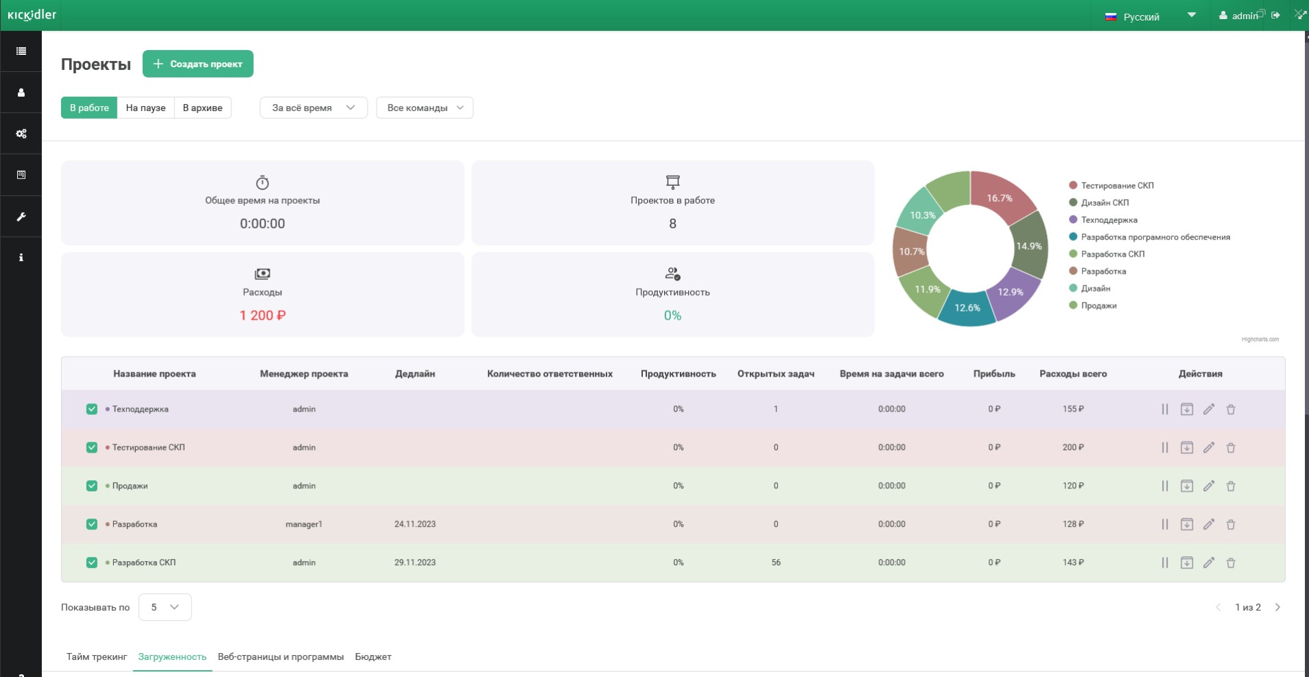Image resolution: width=1309 pixels, height=677 pixels.
Task: Click the Создать проект button
Action: pos(198,64)
